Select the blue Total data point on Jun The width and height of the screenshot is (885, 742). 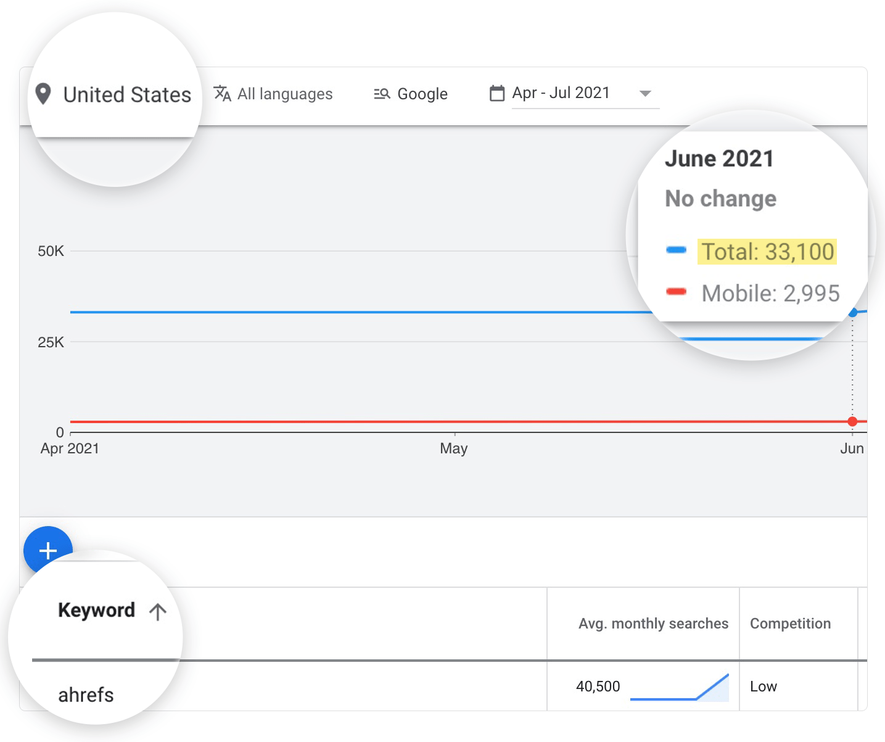[853, 313]
